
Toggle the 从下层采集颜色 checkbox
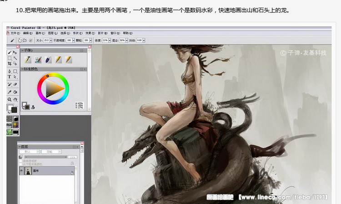21,164
